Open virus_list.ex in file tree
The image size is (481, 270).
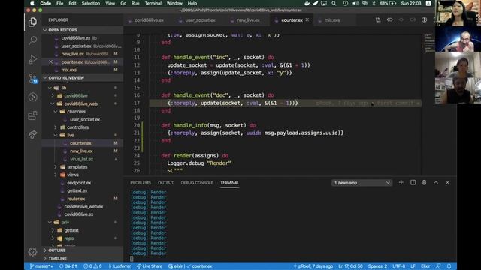(x=83, y=159)
